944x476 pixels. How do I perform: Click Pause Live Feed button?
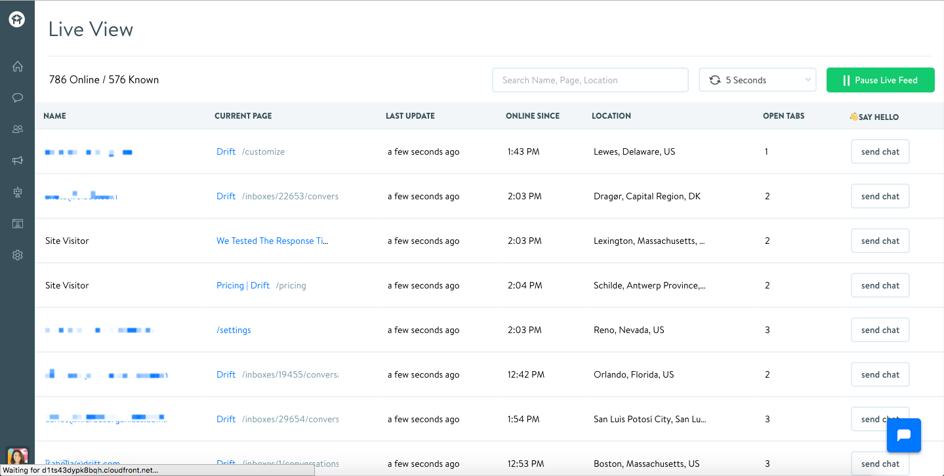point(880,80)
